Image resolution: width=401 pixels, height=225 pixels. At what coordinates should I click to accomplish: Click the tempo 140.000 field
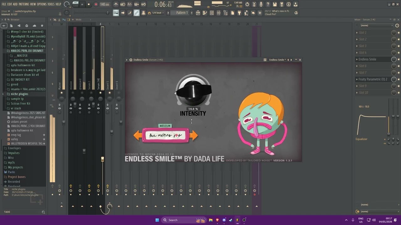(105, 4)
